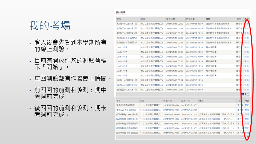The image size is (256, 144).
Task: Click the 名稱 column header in upper table
Action: click(x=119, y=19)
